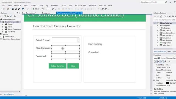Click the Setting Currency button on the form

click(x=57, y=66)
